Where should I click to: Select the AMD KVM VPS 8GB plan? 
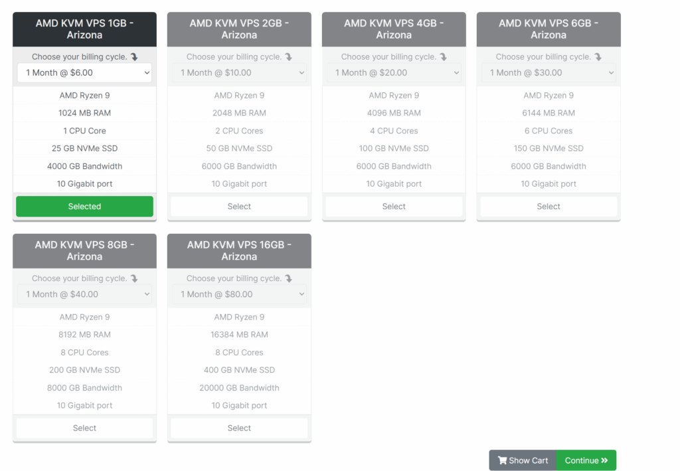[x=84, y=428]
